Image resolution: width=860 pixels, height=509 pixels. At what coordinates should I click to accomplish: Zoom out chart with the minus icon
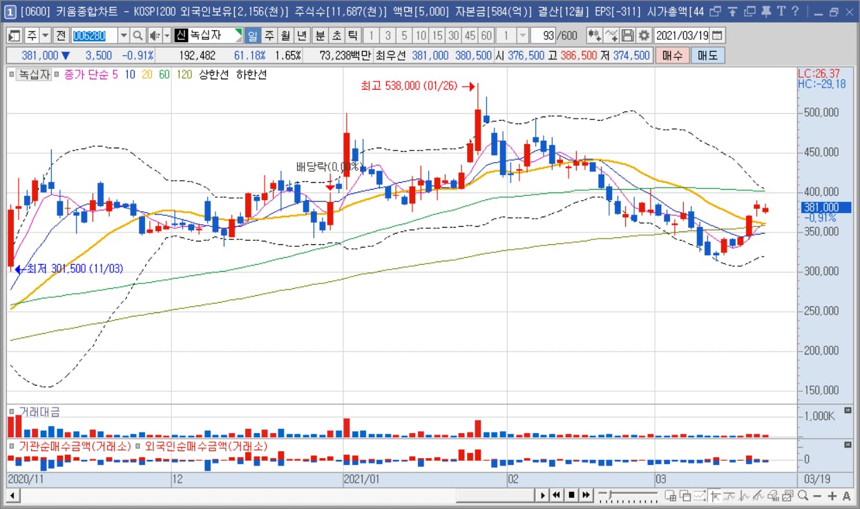tap(818, 495)
